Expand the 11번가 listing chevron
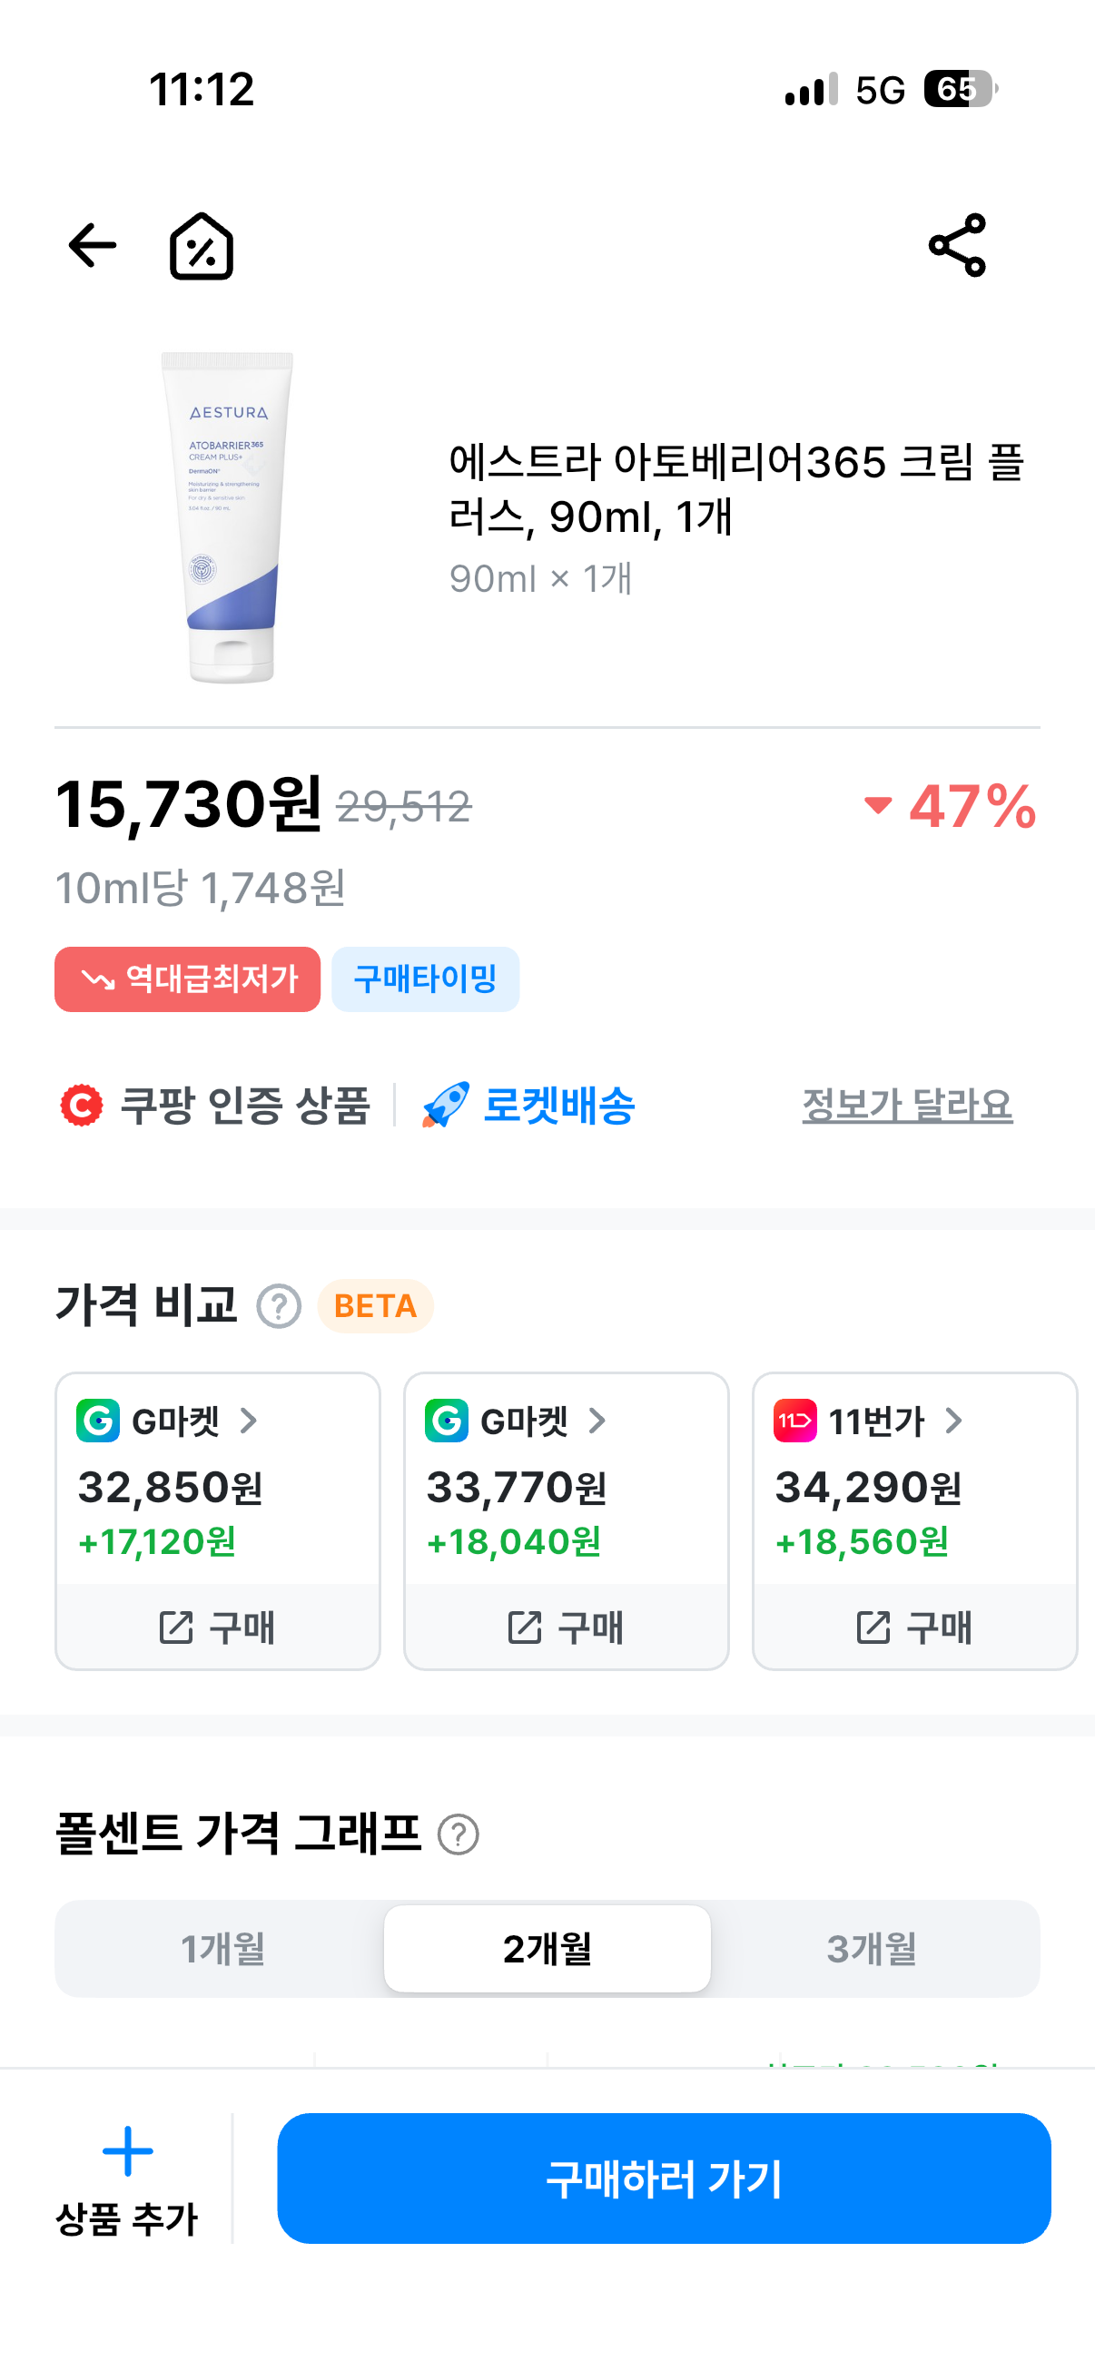The height and width of the screenshot is (2380, 1095). coord(953,1421)
